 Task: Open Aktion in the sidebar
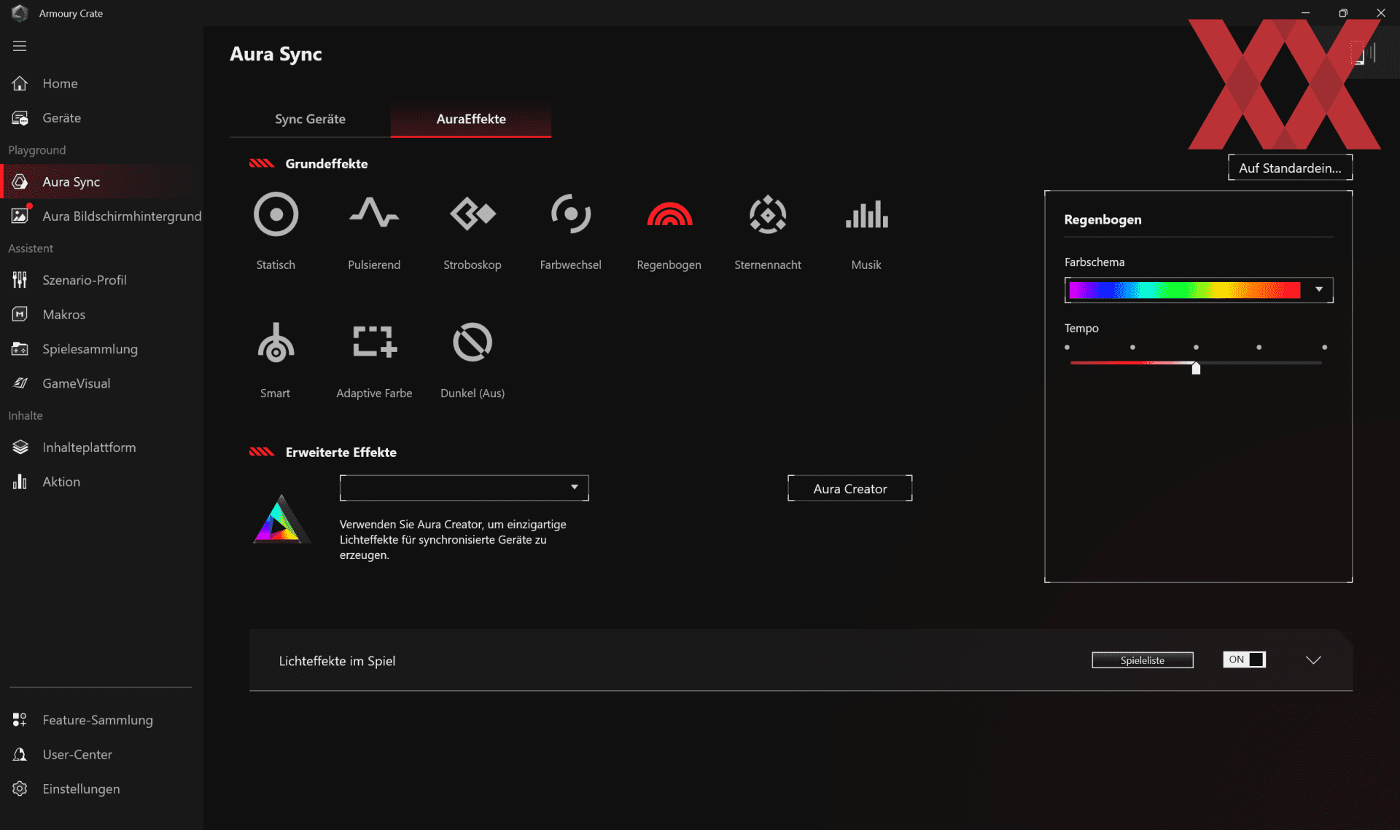coord(61,482)
